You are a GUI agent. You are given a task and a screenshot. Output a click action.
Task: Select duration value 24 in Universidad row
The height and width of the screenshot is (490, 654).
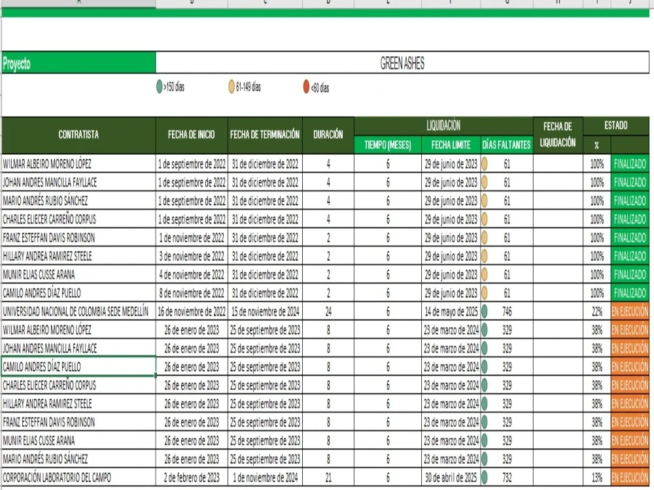click(x=328, y=311)
